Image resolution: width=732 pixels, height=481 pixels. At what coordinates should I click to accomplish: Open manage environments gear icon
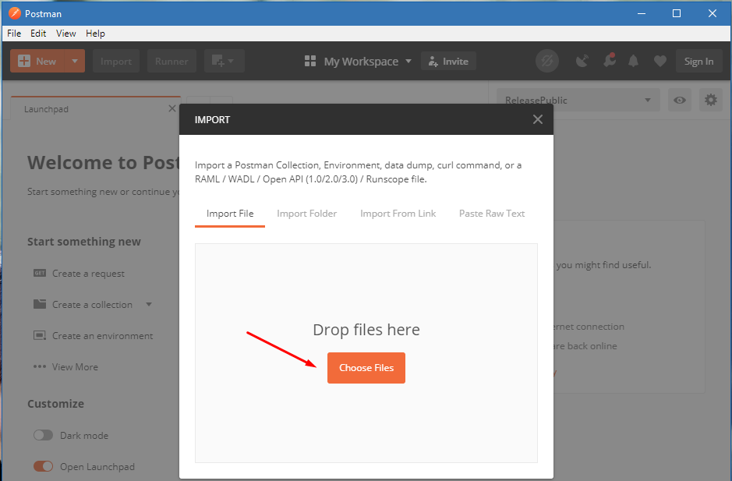coord(710,100)
